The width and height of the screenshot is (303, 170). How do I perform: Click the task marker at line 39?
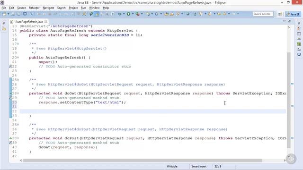(10, 143)
